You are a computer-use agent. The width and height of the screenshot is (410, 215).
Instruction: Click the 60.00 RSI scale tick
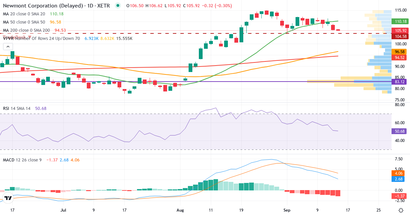click(400, 123)
